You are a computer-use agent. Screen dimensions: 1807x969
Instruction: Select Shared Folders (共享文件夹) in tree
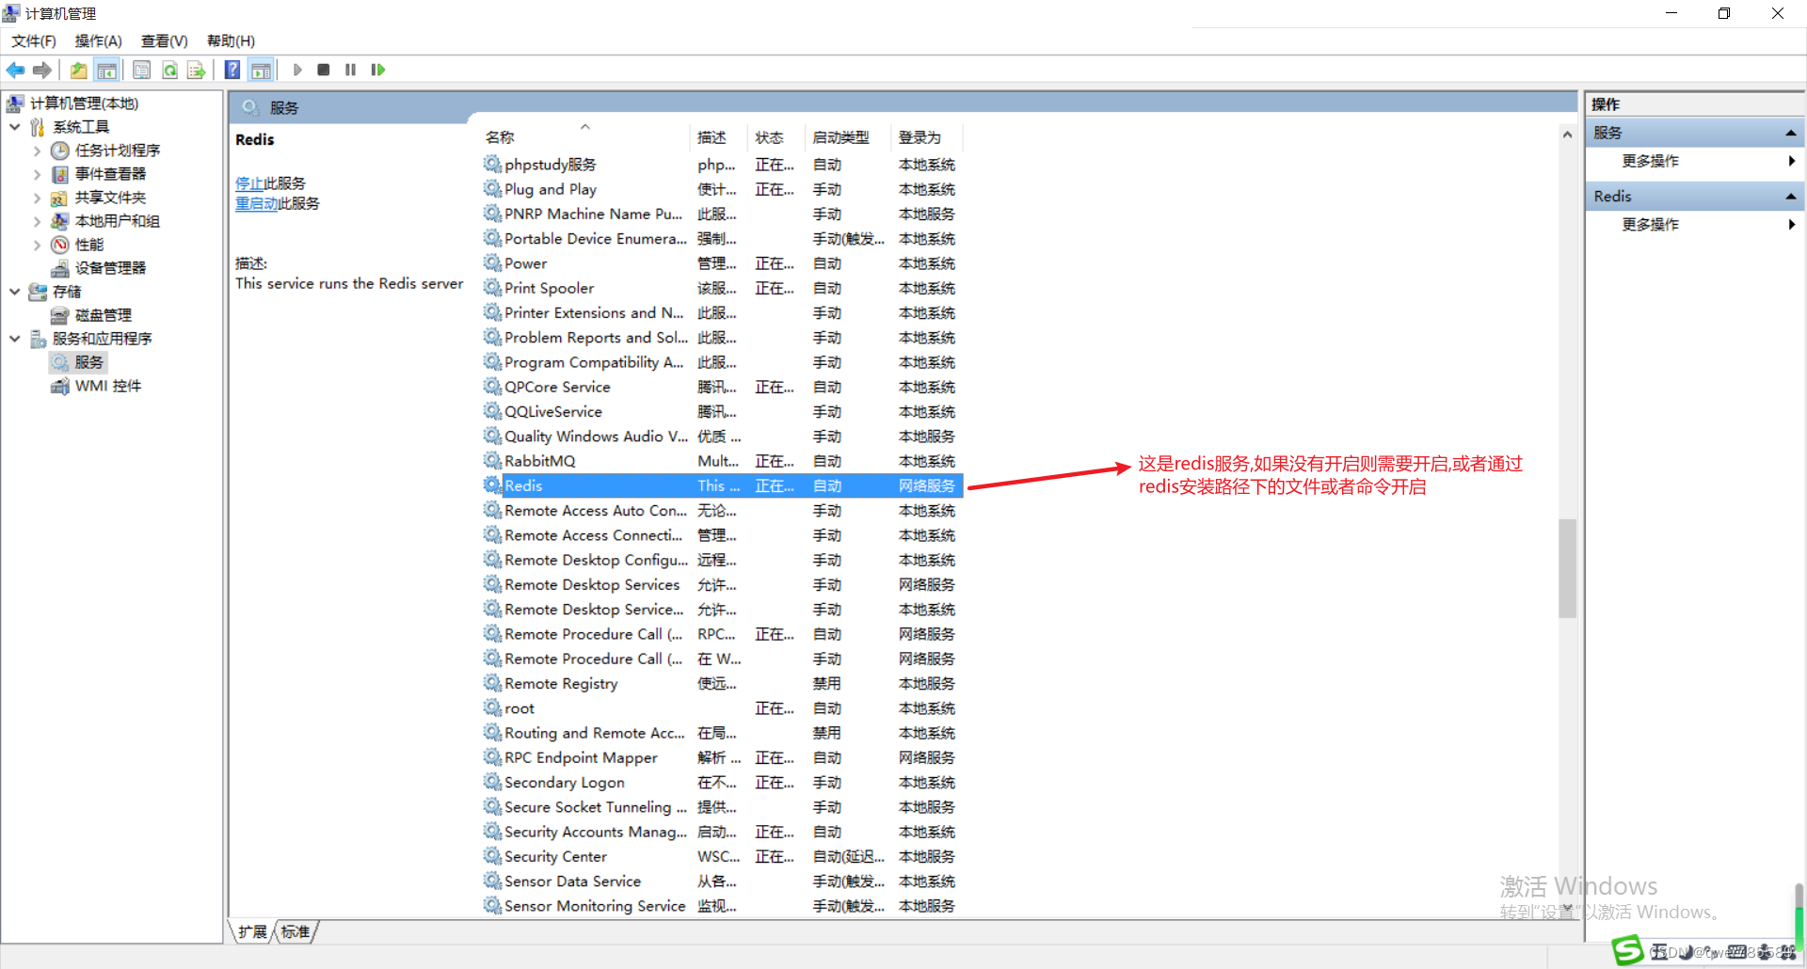tap(110, 198)
